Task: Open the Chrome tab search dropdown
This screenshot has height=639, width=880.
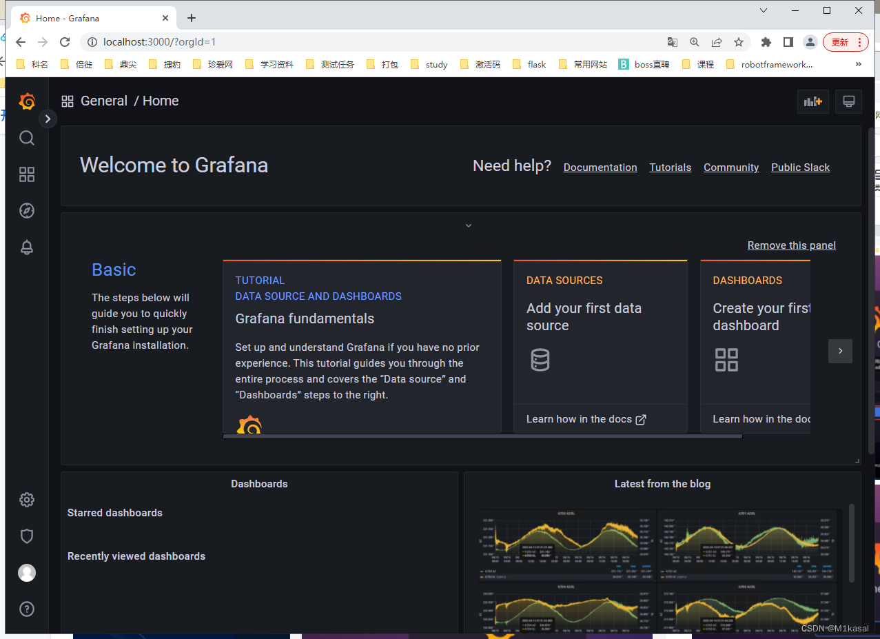Action: coord(764,10)
